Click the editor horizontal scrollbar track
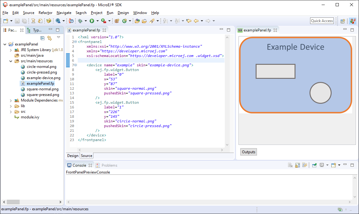 (151, 150)
